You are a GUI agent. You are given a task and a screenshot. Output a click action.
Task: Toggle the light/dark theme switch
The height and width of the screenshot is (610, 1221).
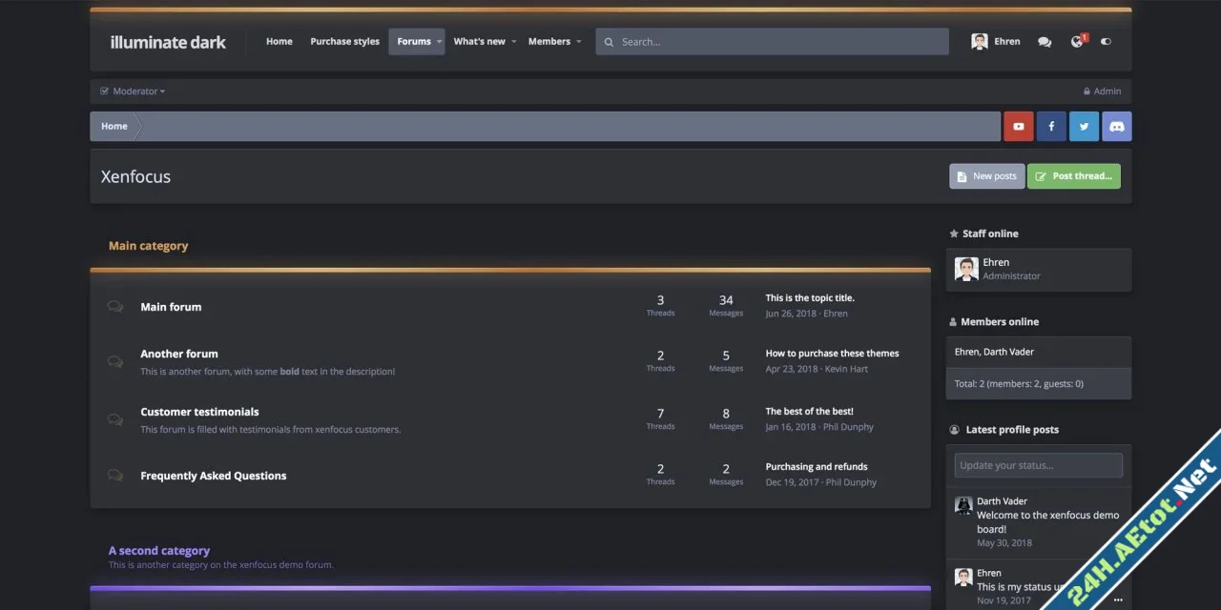(1107, 42)
